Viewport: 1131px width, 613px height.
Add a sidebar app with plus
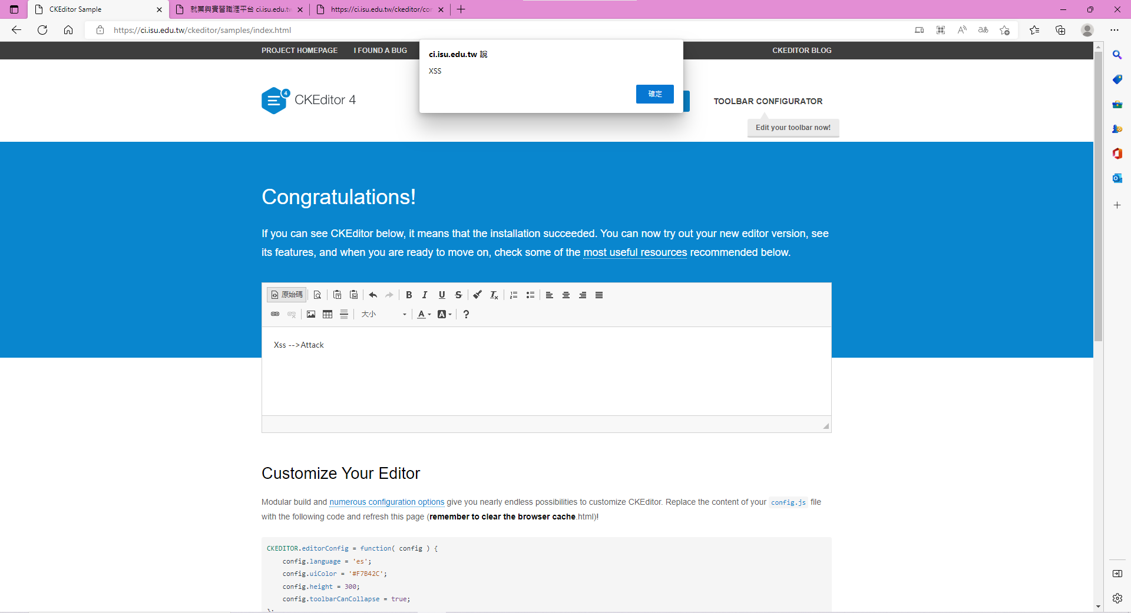tap(1117, 205)
